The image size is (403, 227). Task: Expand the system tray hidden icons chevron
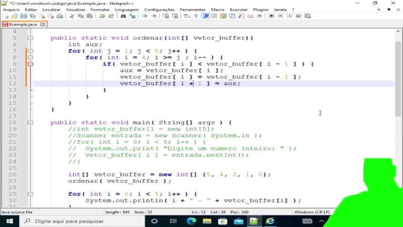click(x=321, y=221)
